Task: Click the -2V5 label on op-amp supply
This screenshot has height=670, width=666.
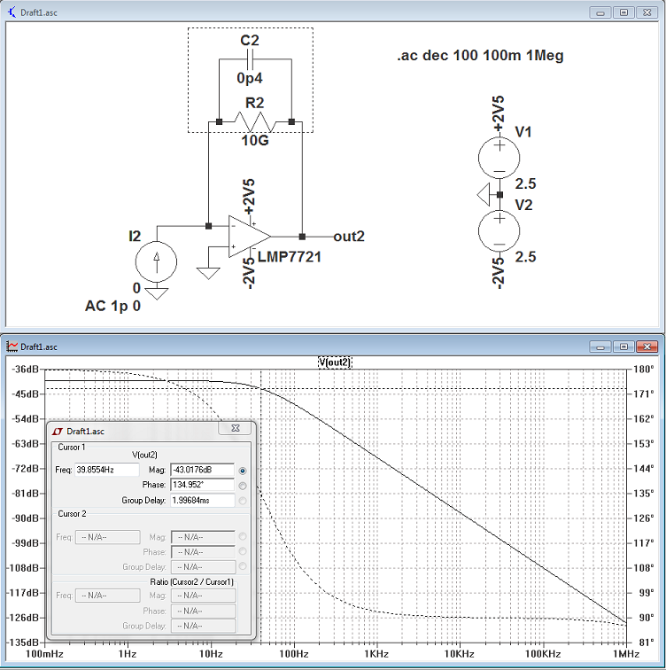Action: [x=249, y=274]
